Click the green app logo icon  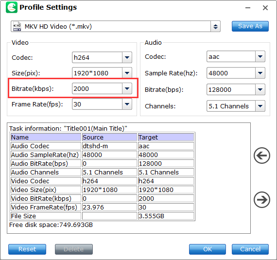(x=12, y=7)
